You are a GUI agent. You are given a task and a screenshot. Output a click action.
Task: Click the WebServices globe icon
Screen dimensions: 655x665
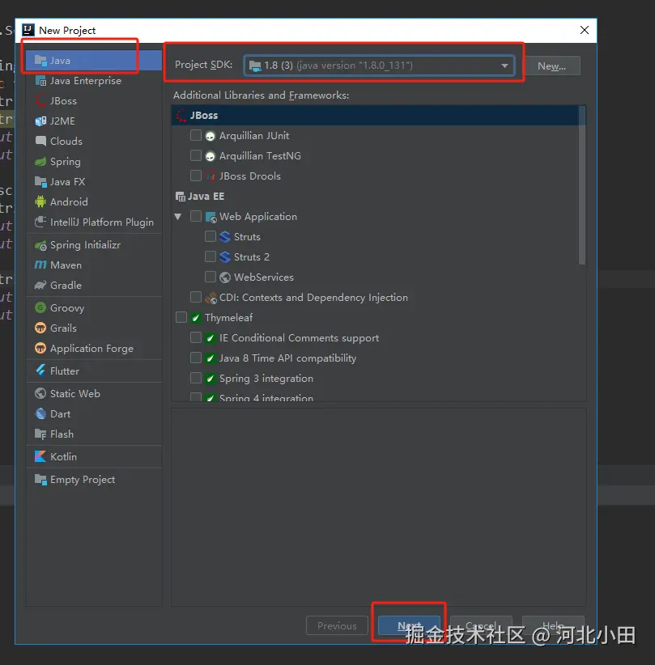click(225, 277)
